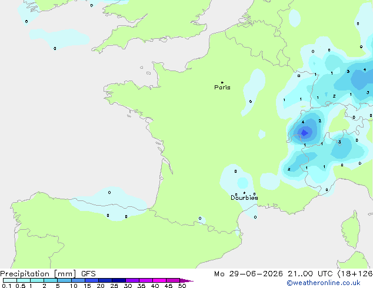This screenshot has height=288, width=373.
Task: Click the legend value "10"
Action: (x=74, y=286)
